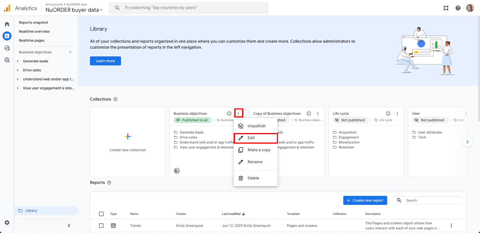The width and height of the screenshot is (480, 233).
Task: Expand View user engagement & retention nav item
Action: (x=18, y=88)
